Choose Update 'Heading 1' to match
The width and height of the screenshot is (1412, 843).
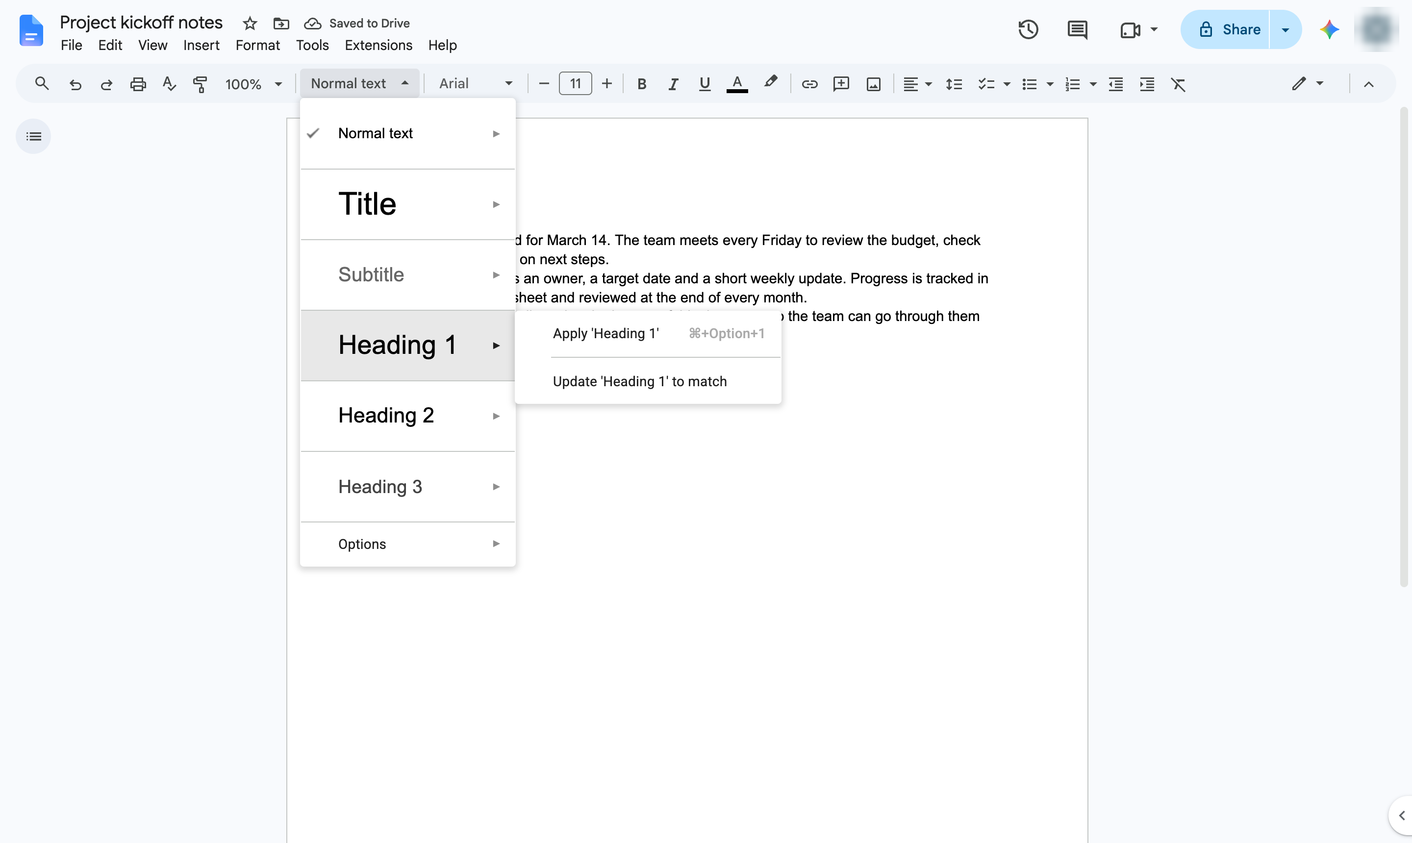[648, 381]
